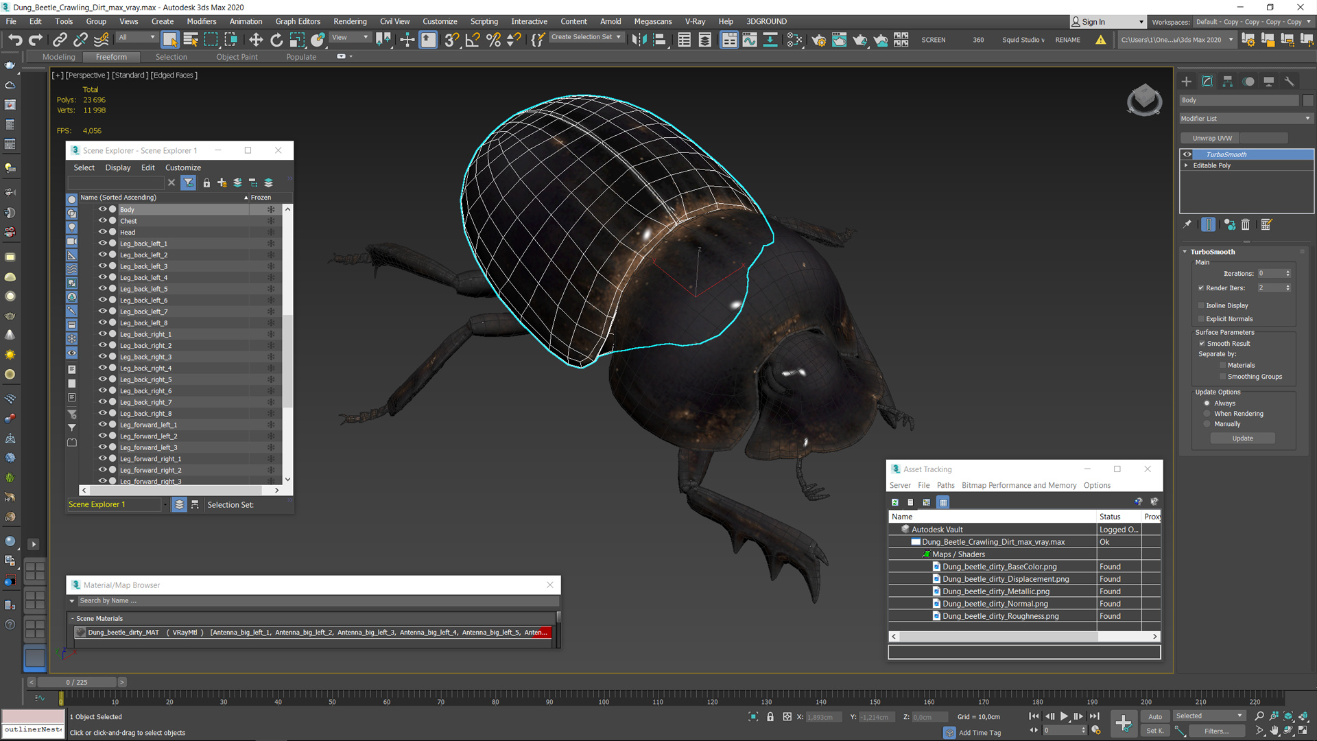Switch to Object Paint ribbon tab
Image resolution: width=1317 pixels, height=741 pixels.
coord(237,57)
